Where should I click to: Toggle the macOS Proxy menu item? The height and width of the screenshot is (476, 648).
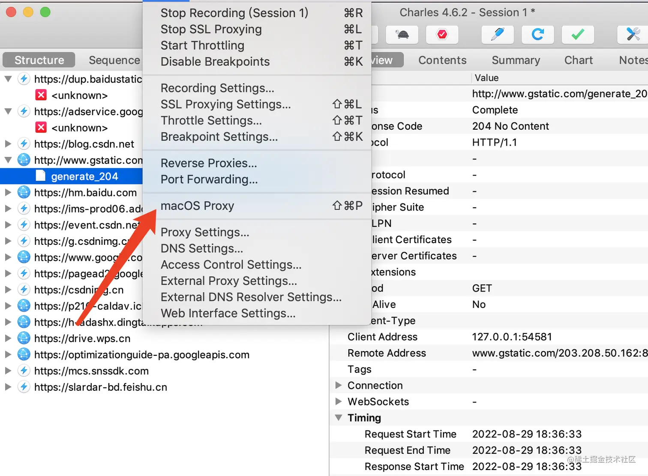257,206
